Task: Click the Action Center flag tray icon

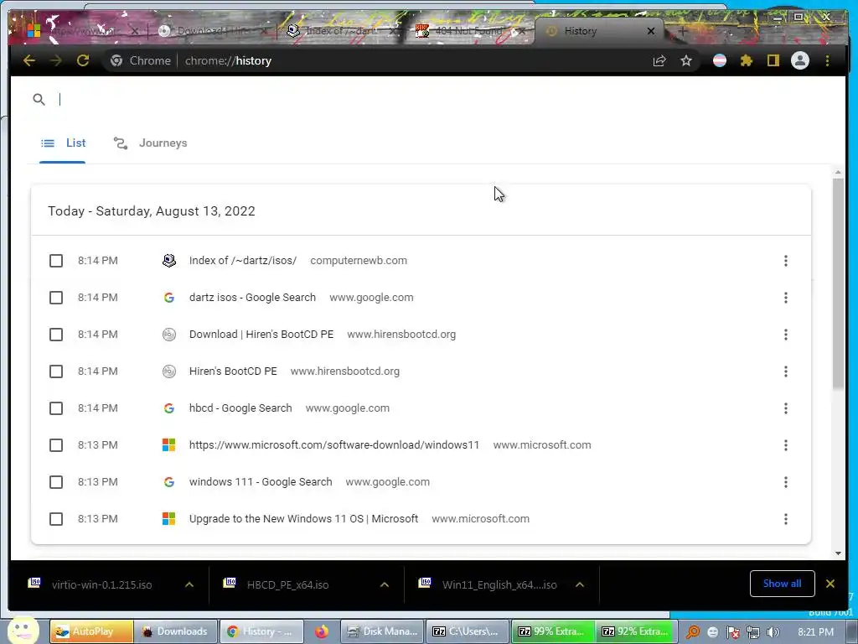Action: (732, 632)
